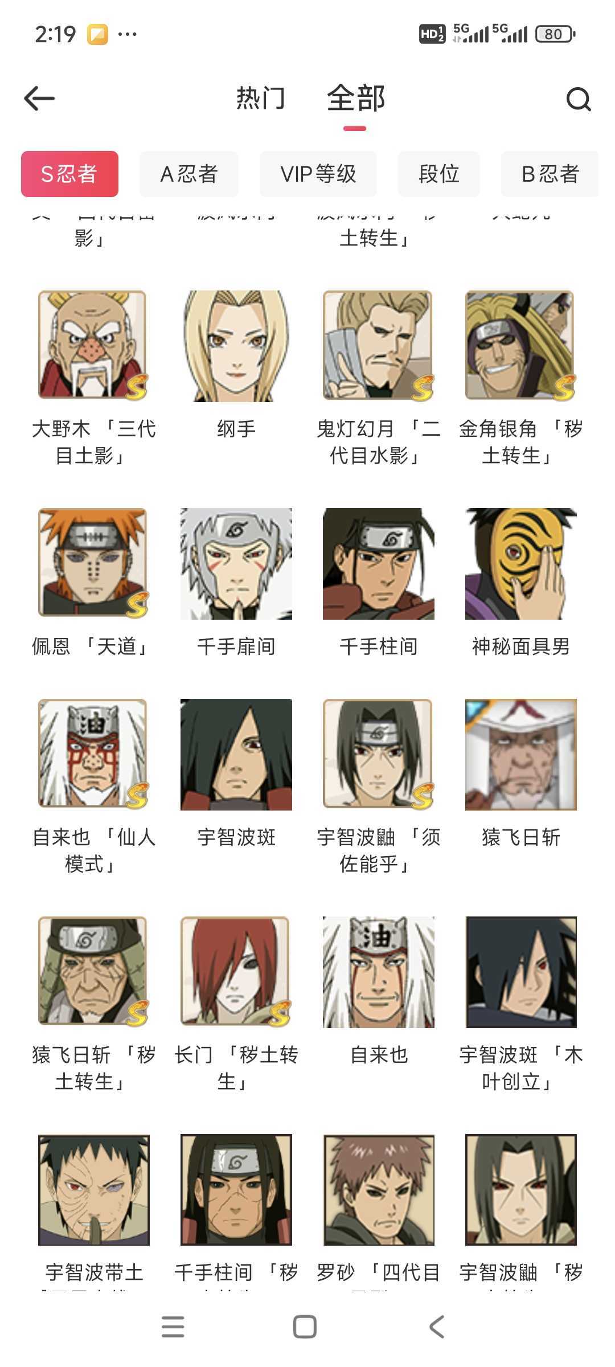Select the S忍者 filter chip
The width and height of the screenshot is (615, 1367).
point(69,174)
